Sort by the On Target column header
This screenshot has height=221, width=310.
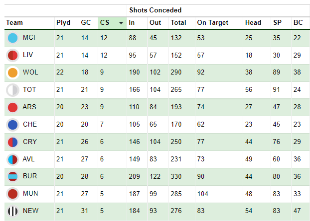[212, 23]
